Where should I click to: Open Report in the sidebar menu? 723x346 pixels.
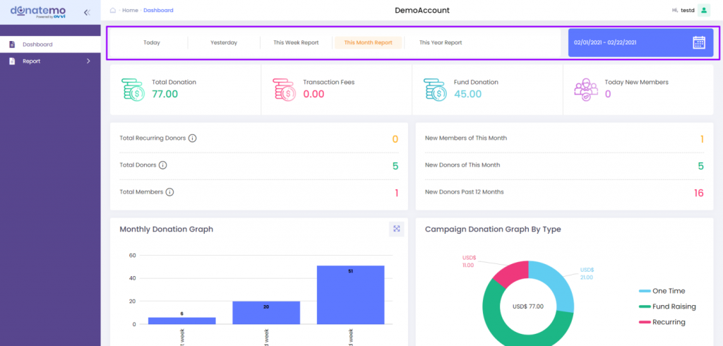50,61
